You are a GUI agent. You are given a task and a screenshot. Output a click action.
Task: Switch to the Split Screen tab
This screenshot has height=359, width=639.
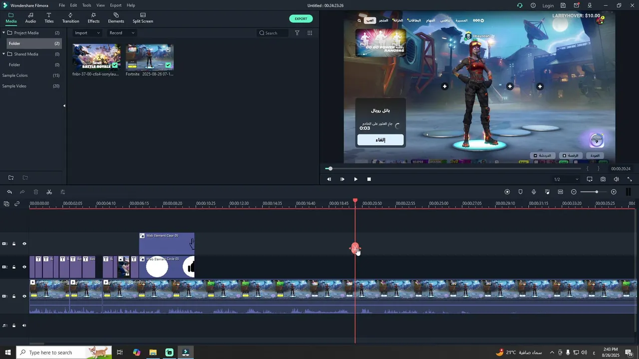point(143,18)
